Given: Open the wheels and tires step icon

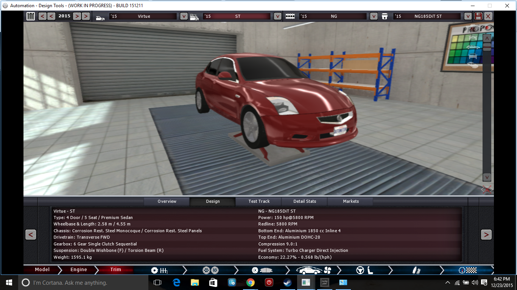Looking at the screenshot, I should pos(210,270).
